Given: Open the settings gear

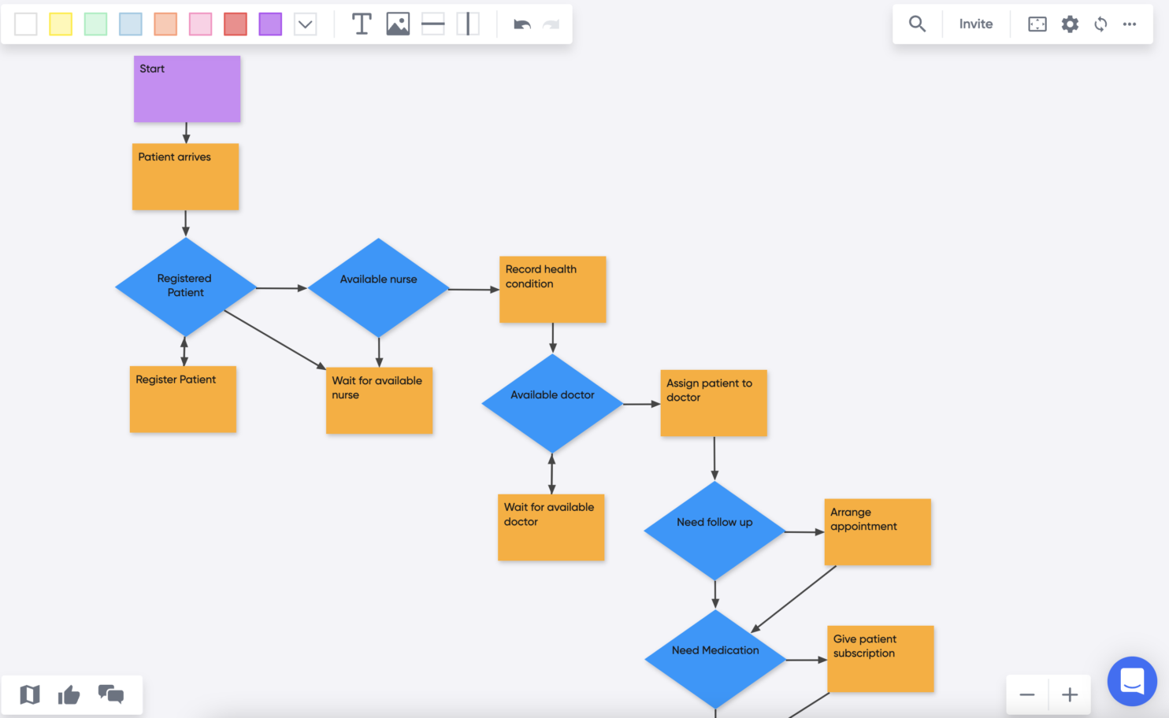Looking at the screenshot, I should (1069, 24).
